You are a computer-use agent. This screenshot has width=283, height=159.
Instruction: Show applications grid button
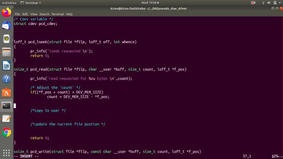(x=6, y=153)
